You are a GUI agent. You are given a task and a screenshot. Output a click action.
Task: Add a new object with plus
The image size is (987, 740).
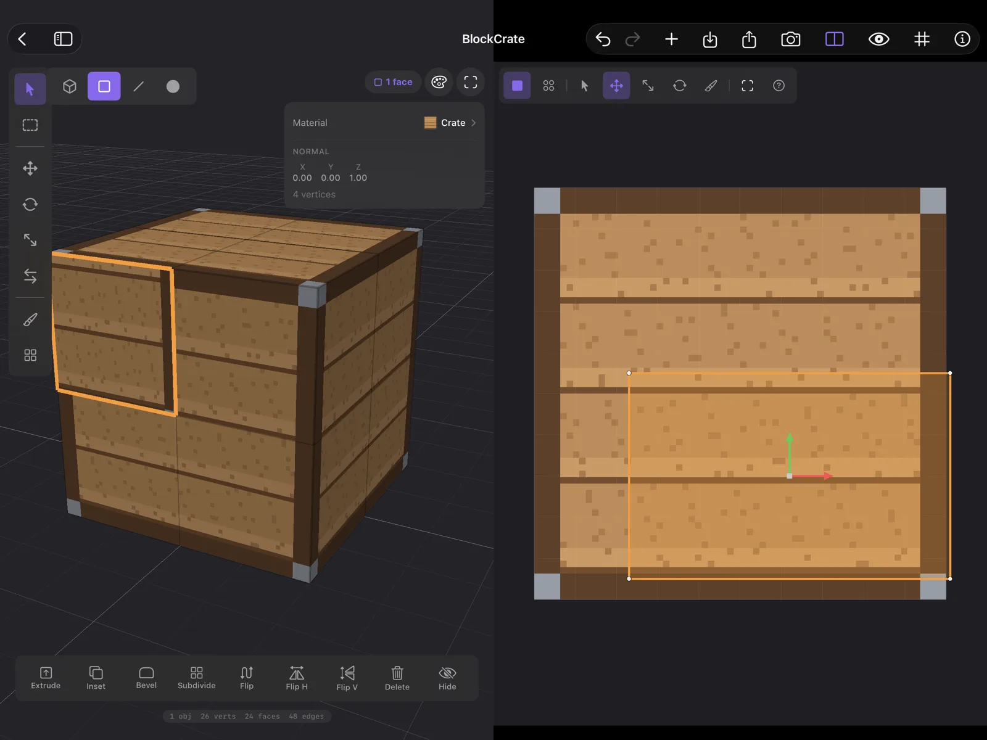coord(671,39)
